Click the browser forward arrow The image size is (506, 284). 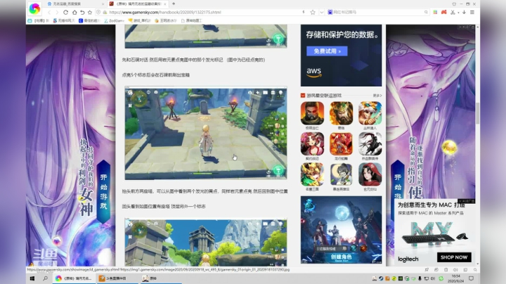57,12
